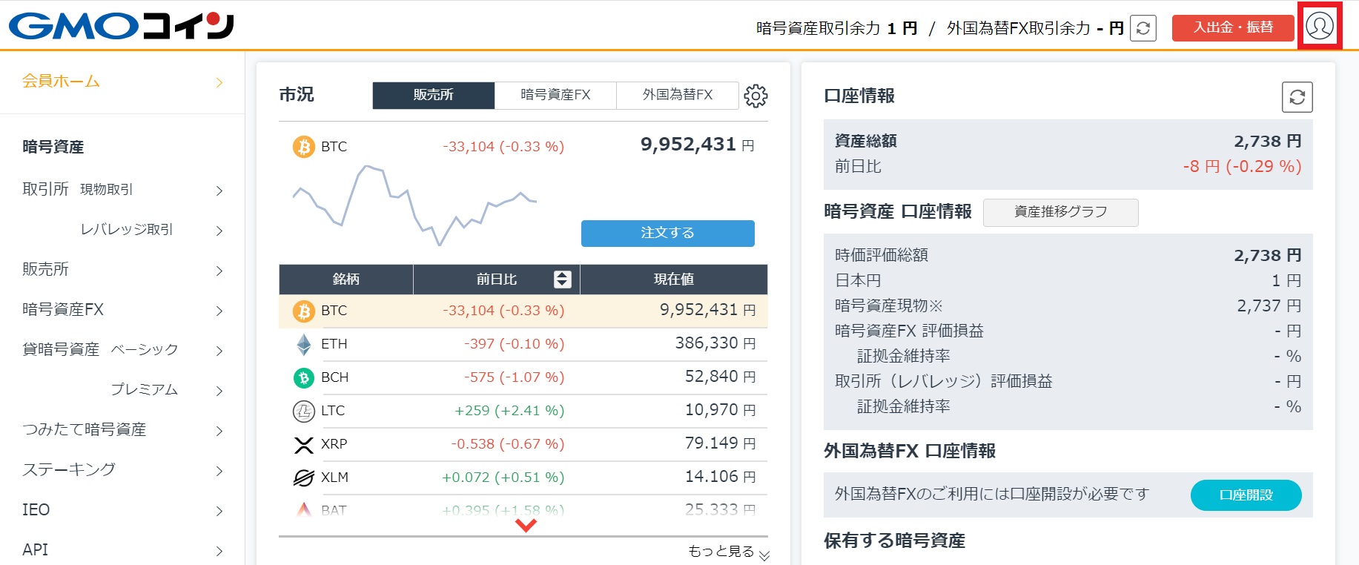Open the 資産推移グラフ button
1359x565 pixels.
tap(1061, 212)
